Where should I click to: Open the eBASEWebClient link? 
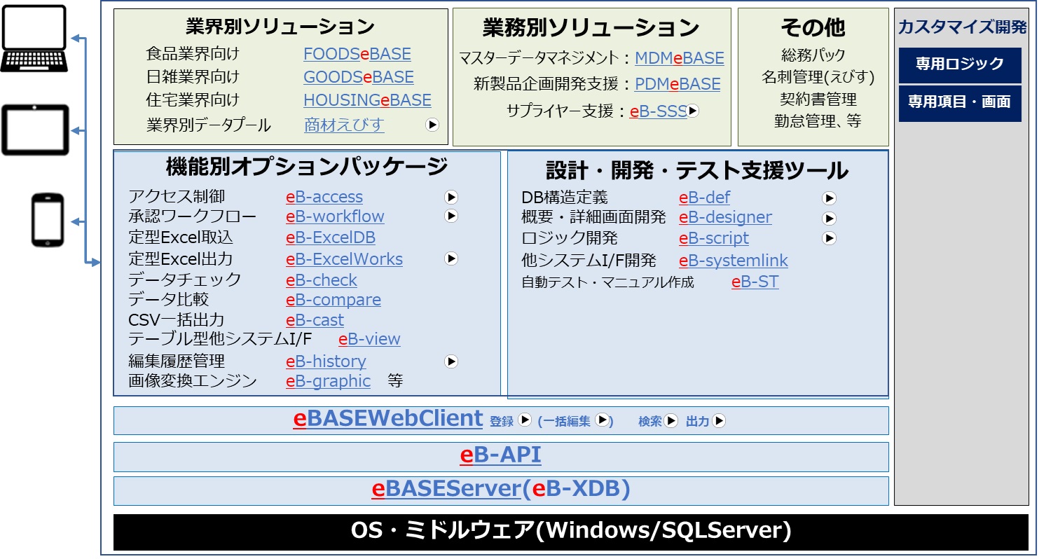tap(388, 419)
